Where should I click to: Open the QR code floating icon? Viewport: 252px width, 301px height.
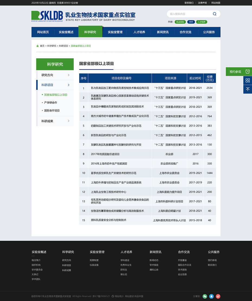pyautogui.click(x=248, y=80)
